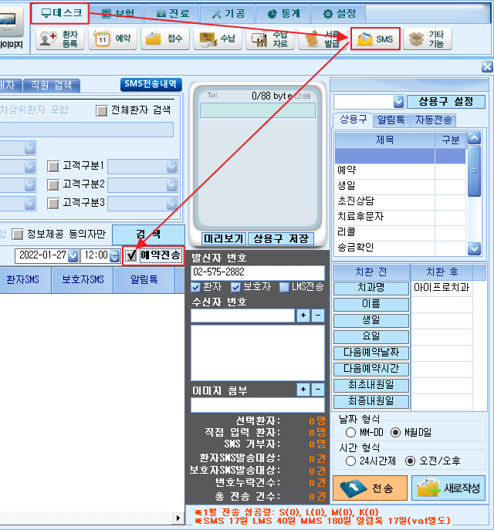Select the 치료후문자 template row
The height and width of the screenshot is (530, 494).
[401, 216]
